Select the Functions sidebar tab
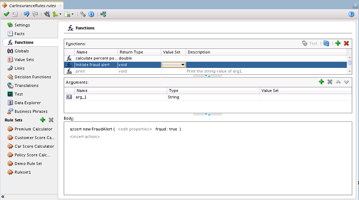This screenshot has height=200, width=359. click(x=24, y=42)
